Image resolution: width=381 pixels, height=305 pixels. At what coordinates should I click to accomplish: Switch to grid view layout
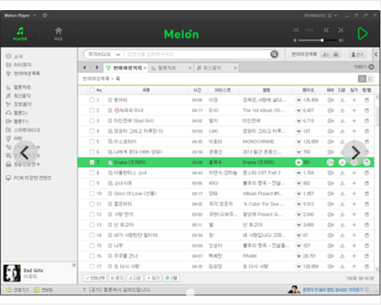point(370,79)
